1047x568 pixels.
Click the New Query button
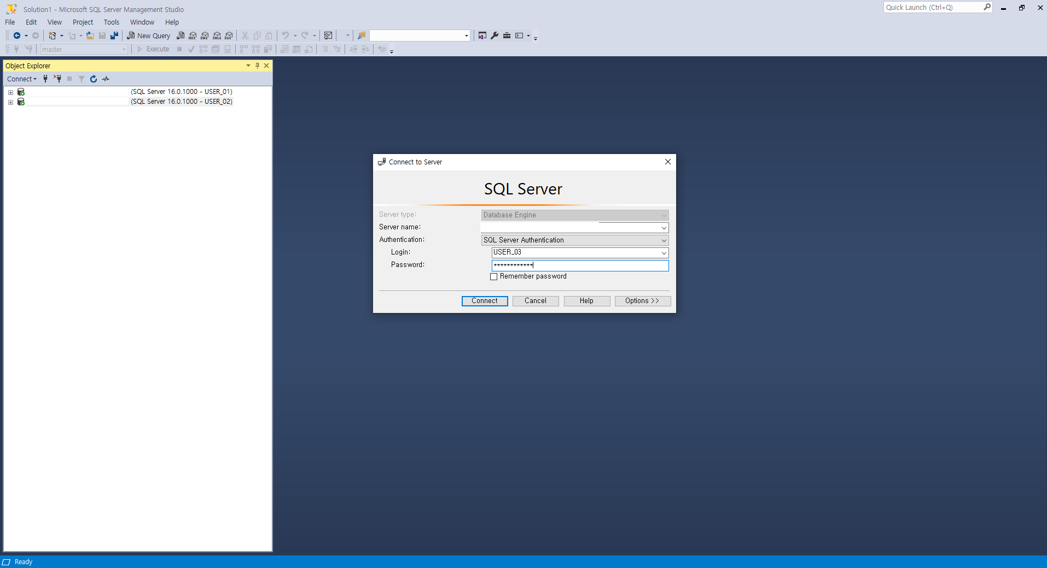[149, 35]
